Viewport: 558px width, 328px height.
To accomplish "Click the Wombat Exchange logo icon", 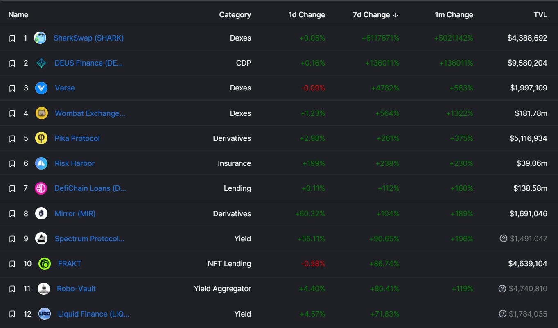I will tap(41, 113).
